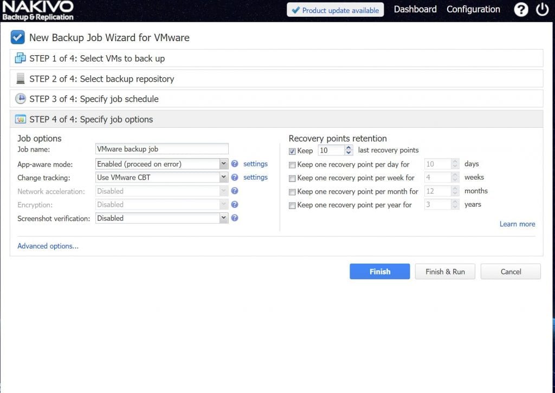Enable keep one recovery point per day

point(293,165)
